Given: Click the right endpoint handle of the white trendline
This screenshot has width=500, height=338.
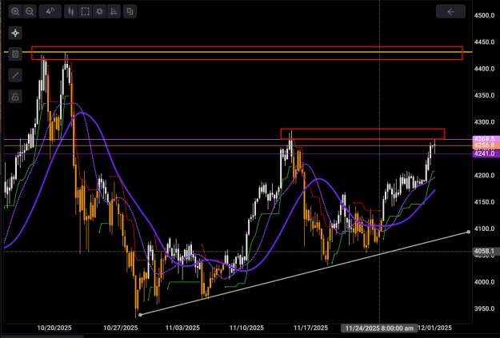Looking at the screenshot, I should [469, 232].
